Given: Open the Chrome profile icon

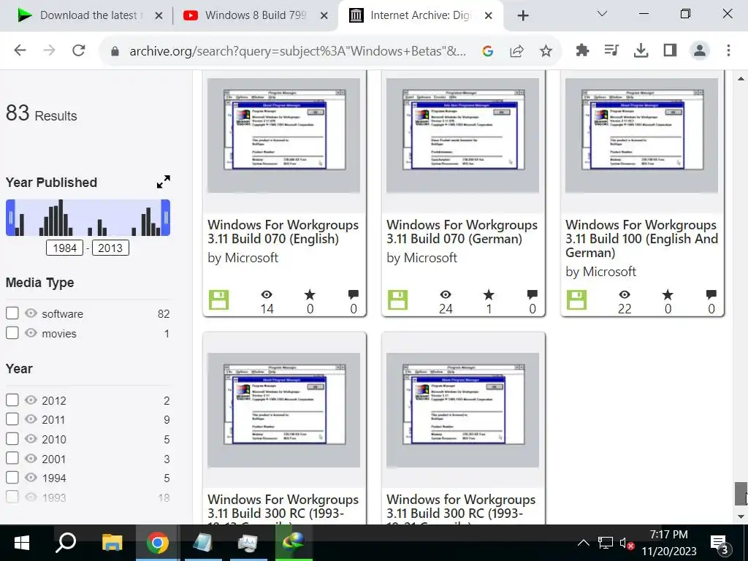Looking at the screenshot, I should [699, 50].
